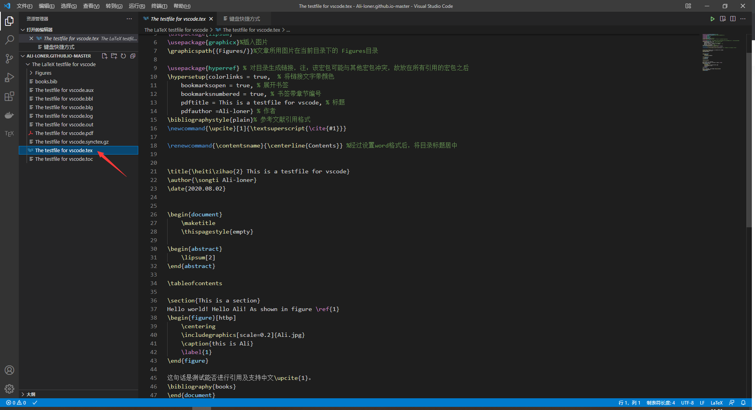Select 键盘快捷方式 in open editors list
The image size is (755, 410).
pyautogui.click(x=78, y=47)
